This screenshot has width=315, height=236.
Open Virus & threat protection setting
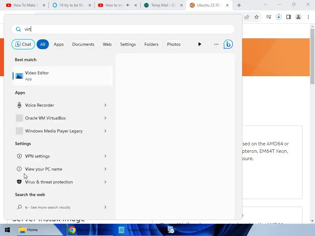coord(62,182)
